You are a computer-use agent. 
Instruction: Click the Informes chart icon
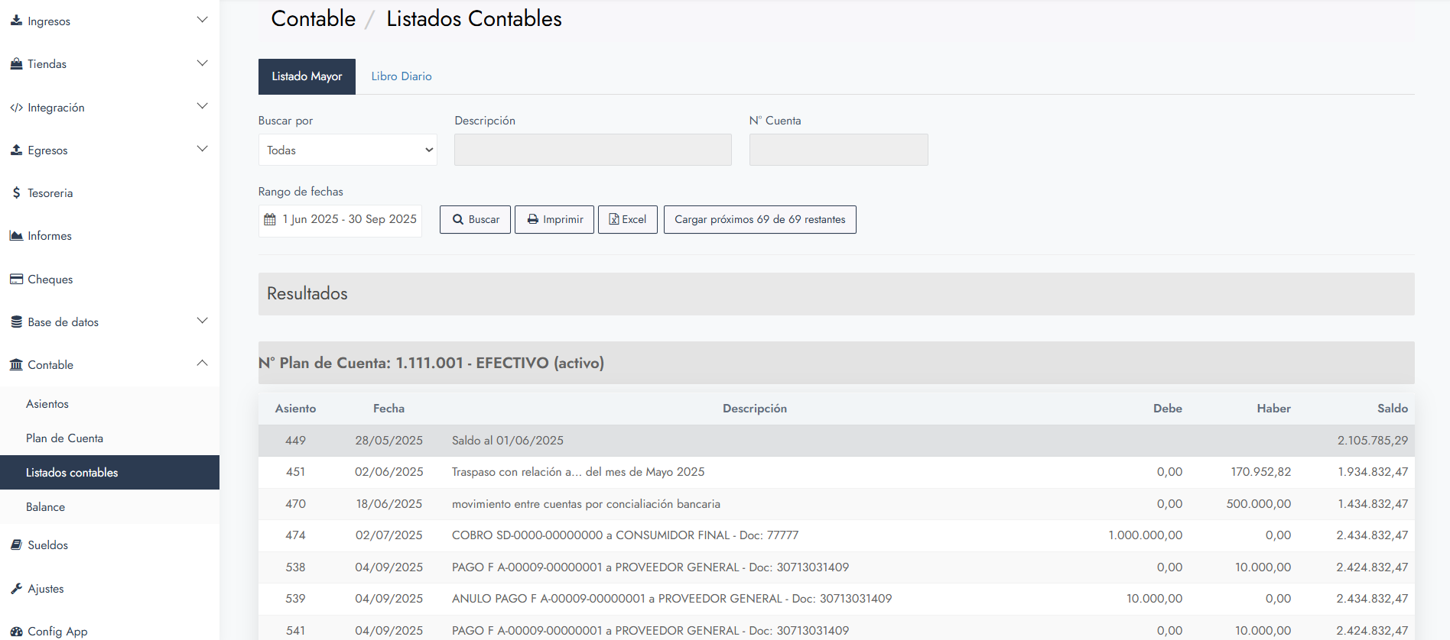tap(16, 236)
